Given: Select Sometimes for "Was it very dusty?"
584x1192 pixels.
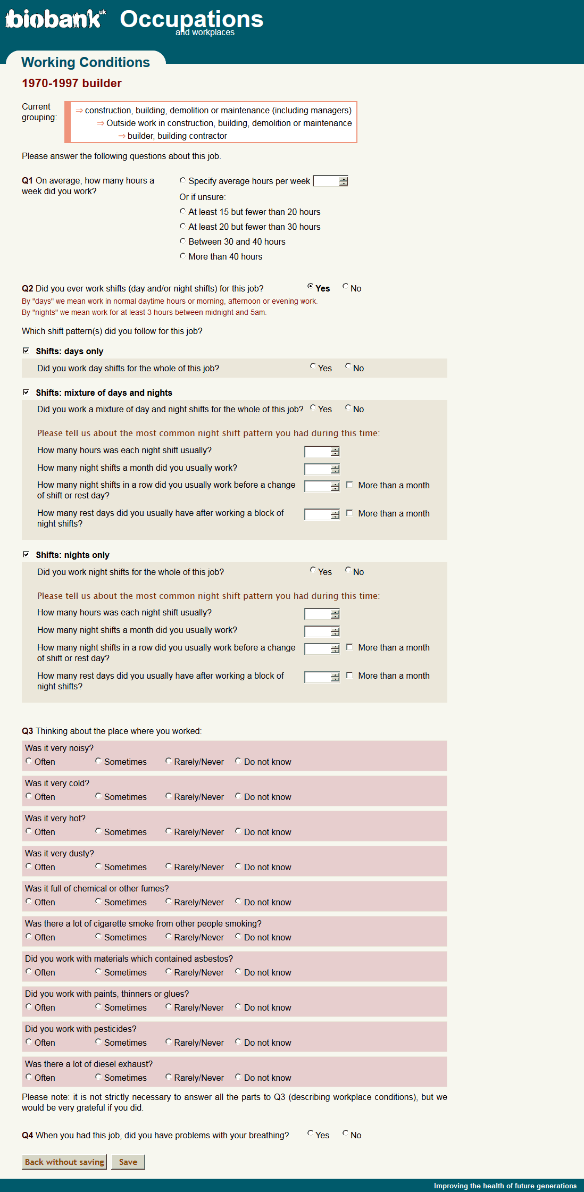Looking at the screenshot, I should coord(98,866).
